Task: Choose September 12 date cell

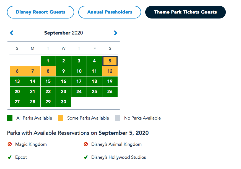Action: (110, 71)
